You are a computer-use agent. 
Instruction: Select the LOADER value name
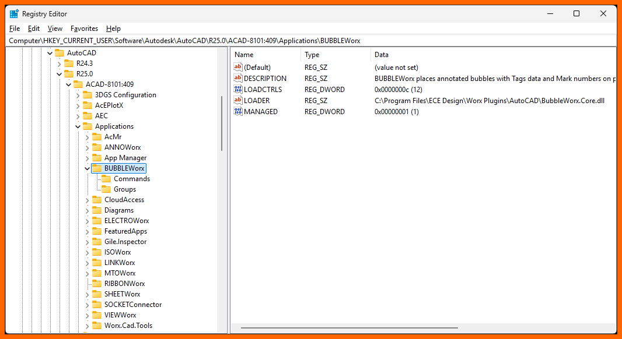pyautogui.click(x=257, y=101)
